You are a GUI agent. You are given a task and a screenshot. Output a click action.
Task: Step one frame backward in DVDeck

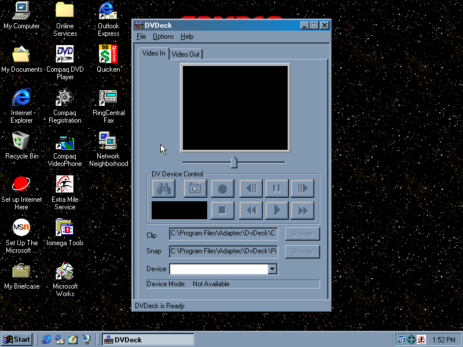click(251, 189)
